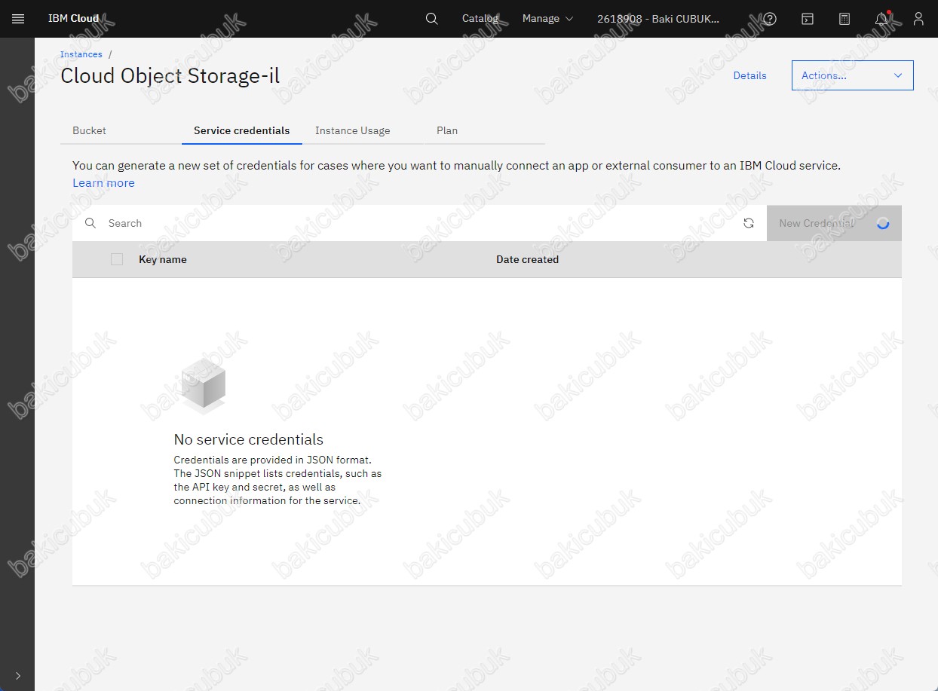The image size is (938, 691).
Task: Click the empty-state storage cube image
Action: coord(203,384)
